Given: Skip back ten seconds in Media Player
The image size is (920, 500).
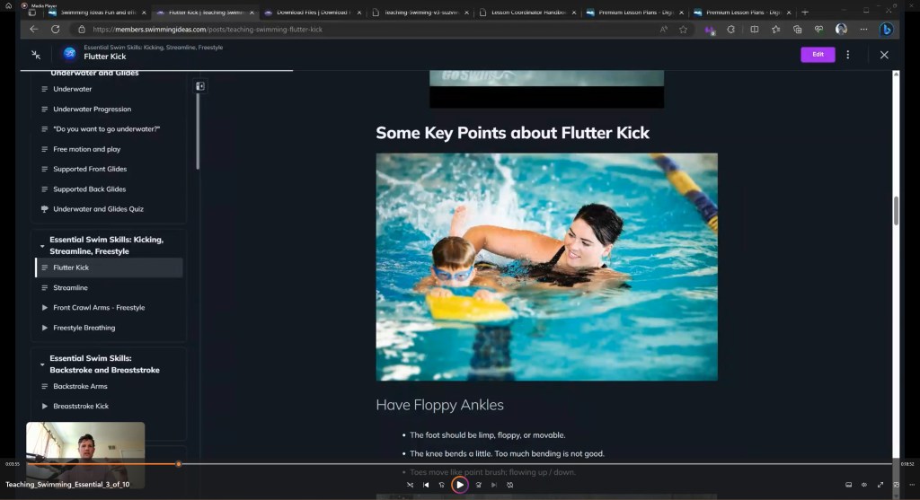Looking at the screenshot, I should [x=442, y=485].
